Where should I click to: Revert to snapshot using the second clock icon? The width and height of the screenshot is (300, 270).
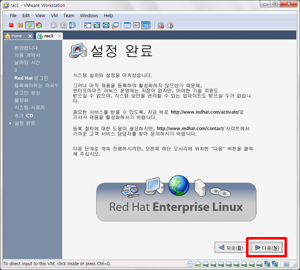pyautogui.click(x=63, y=25)
